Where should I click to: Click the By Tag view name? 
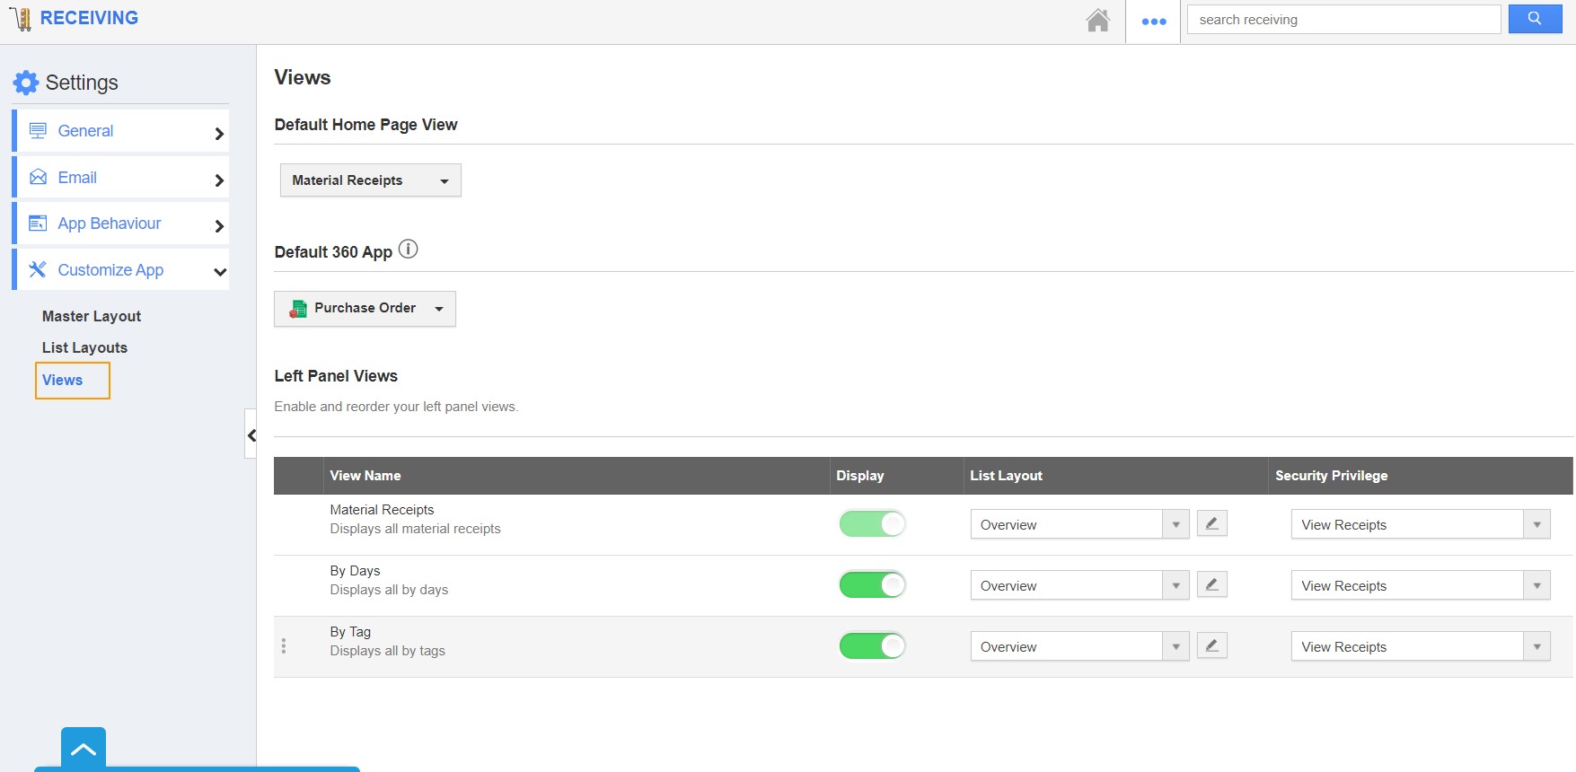(x=350, y=632)
